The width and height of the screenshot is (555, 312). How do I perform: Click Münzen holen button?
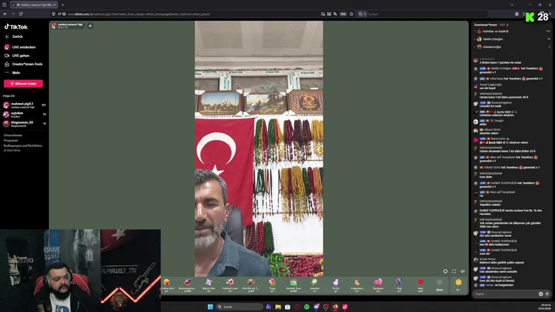coord(23,84)
